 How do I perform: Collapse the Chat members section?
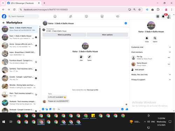(x=151, y=52)
